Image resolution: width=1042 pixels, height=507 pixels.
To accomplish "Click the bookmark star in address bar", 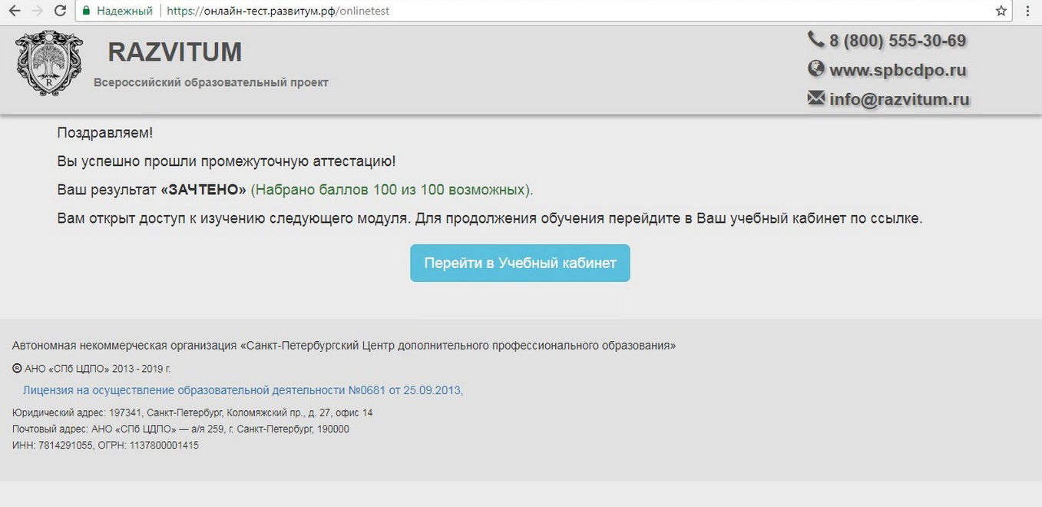I will [x=1000, y=11].
